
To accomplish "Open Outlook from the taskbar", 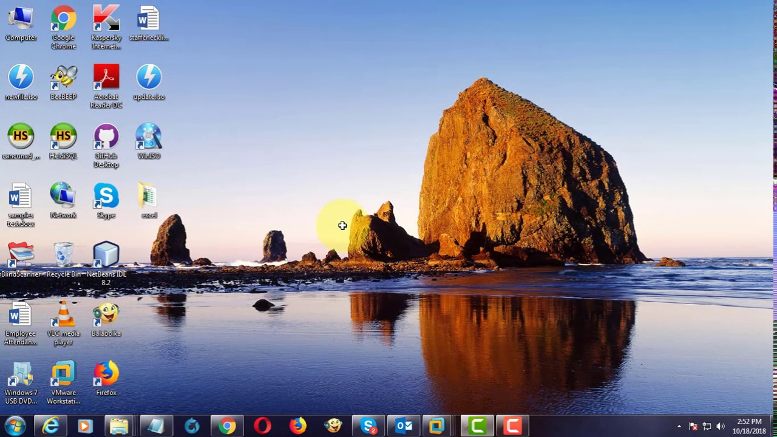I will coord(404,425).
